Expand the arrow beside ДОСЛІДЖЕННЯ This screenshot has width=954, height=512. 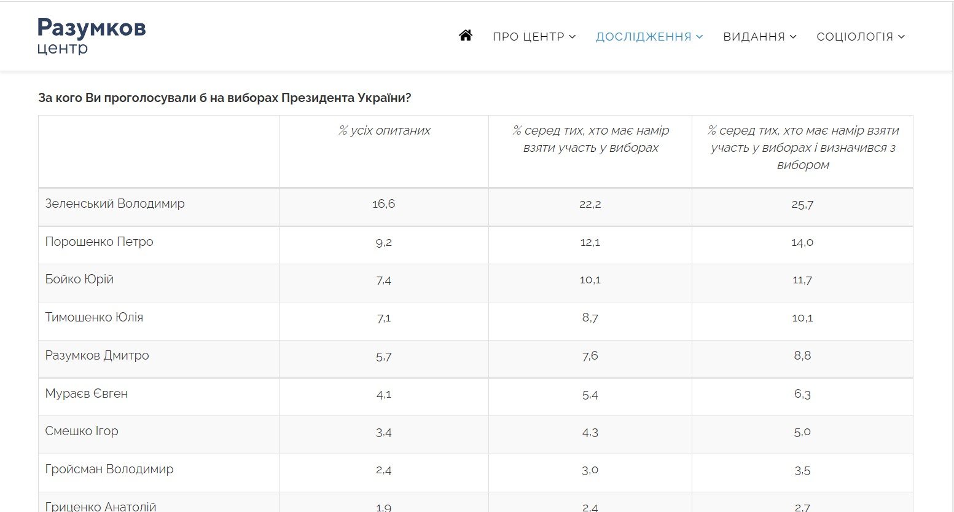tap(699, 37)
